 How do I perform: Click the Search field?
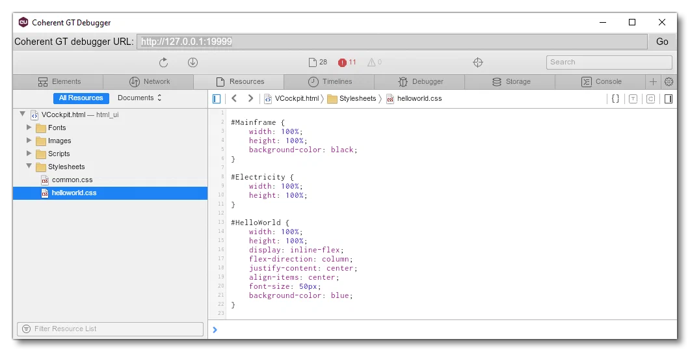[x=609, y=62]
